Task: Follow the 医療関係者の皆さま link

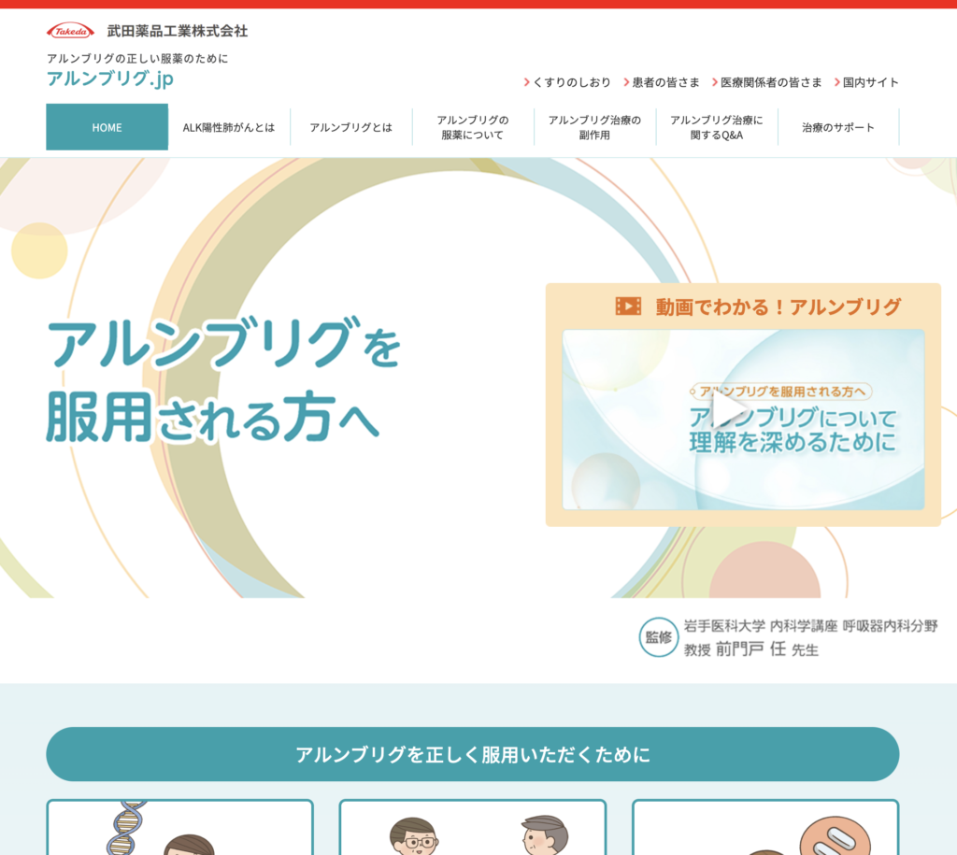Action: tap(771, 82)
